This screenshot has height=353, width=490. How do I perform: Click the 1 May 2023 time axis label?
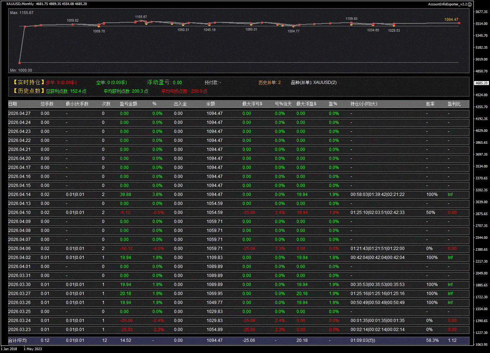[x=33, y=349]
